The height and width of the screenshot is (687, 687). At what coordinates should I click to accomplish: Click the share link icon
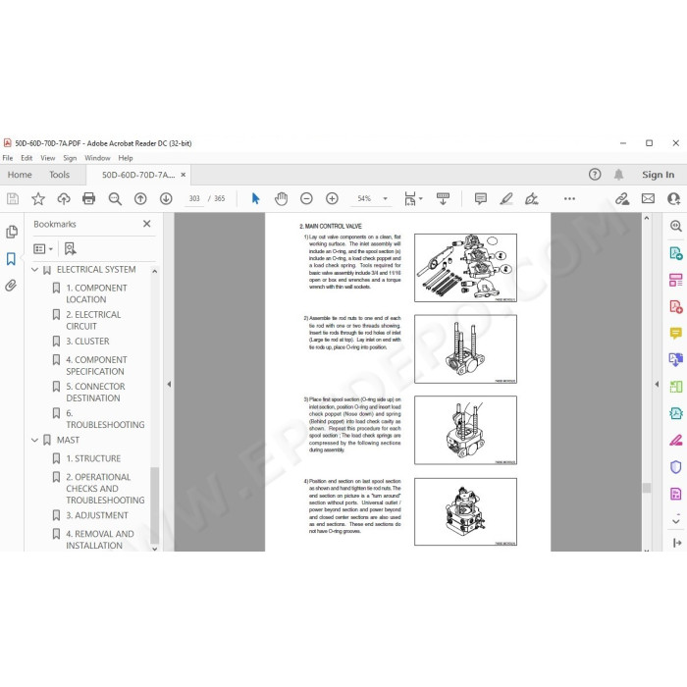tap(622, 199)
